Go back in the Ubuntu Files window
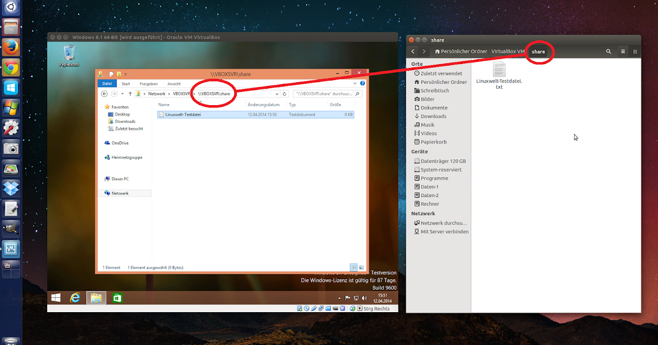This screenshot has height=345, width=658. tap(413, 51)
